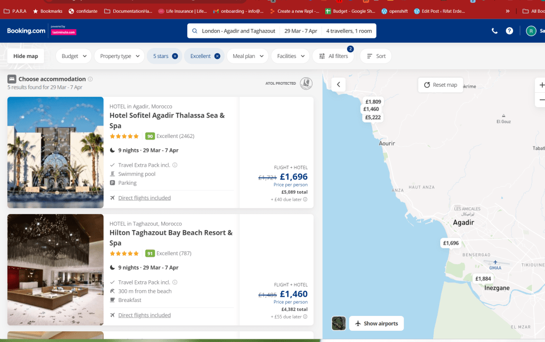Select £1,696 map price marker
Screen dimensions: 545x342
451,243
